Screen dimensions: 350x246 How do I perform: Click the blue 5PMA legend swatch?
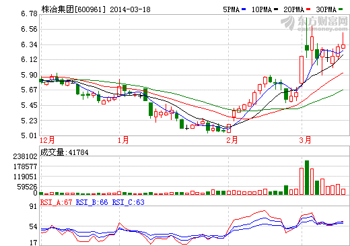pos(244,9)
